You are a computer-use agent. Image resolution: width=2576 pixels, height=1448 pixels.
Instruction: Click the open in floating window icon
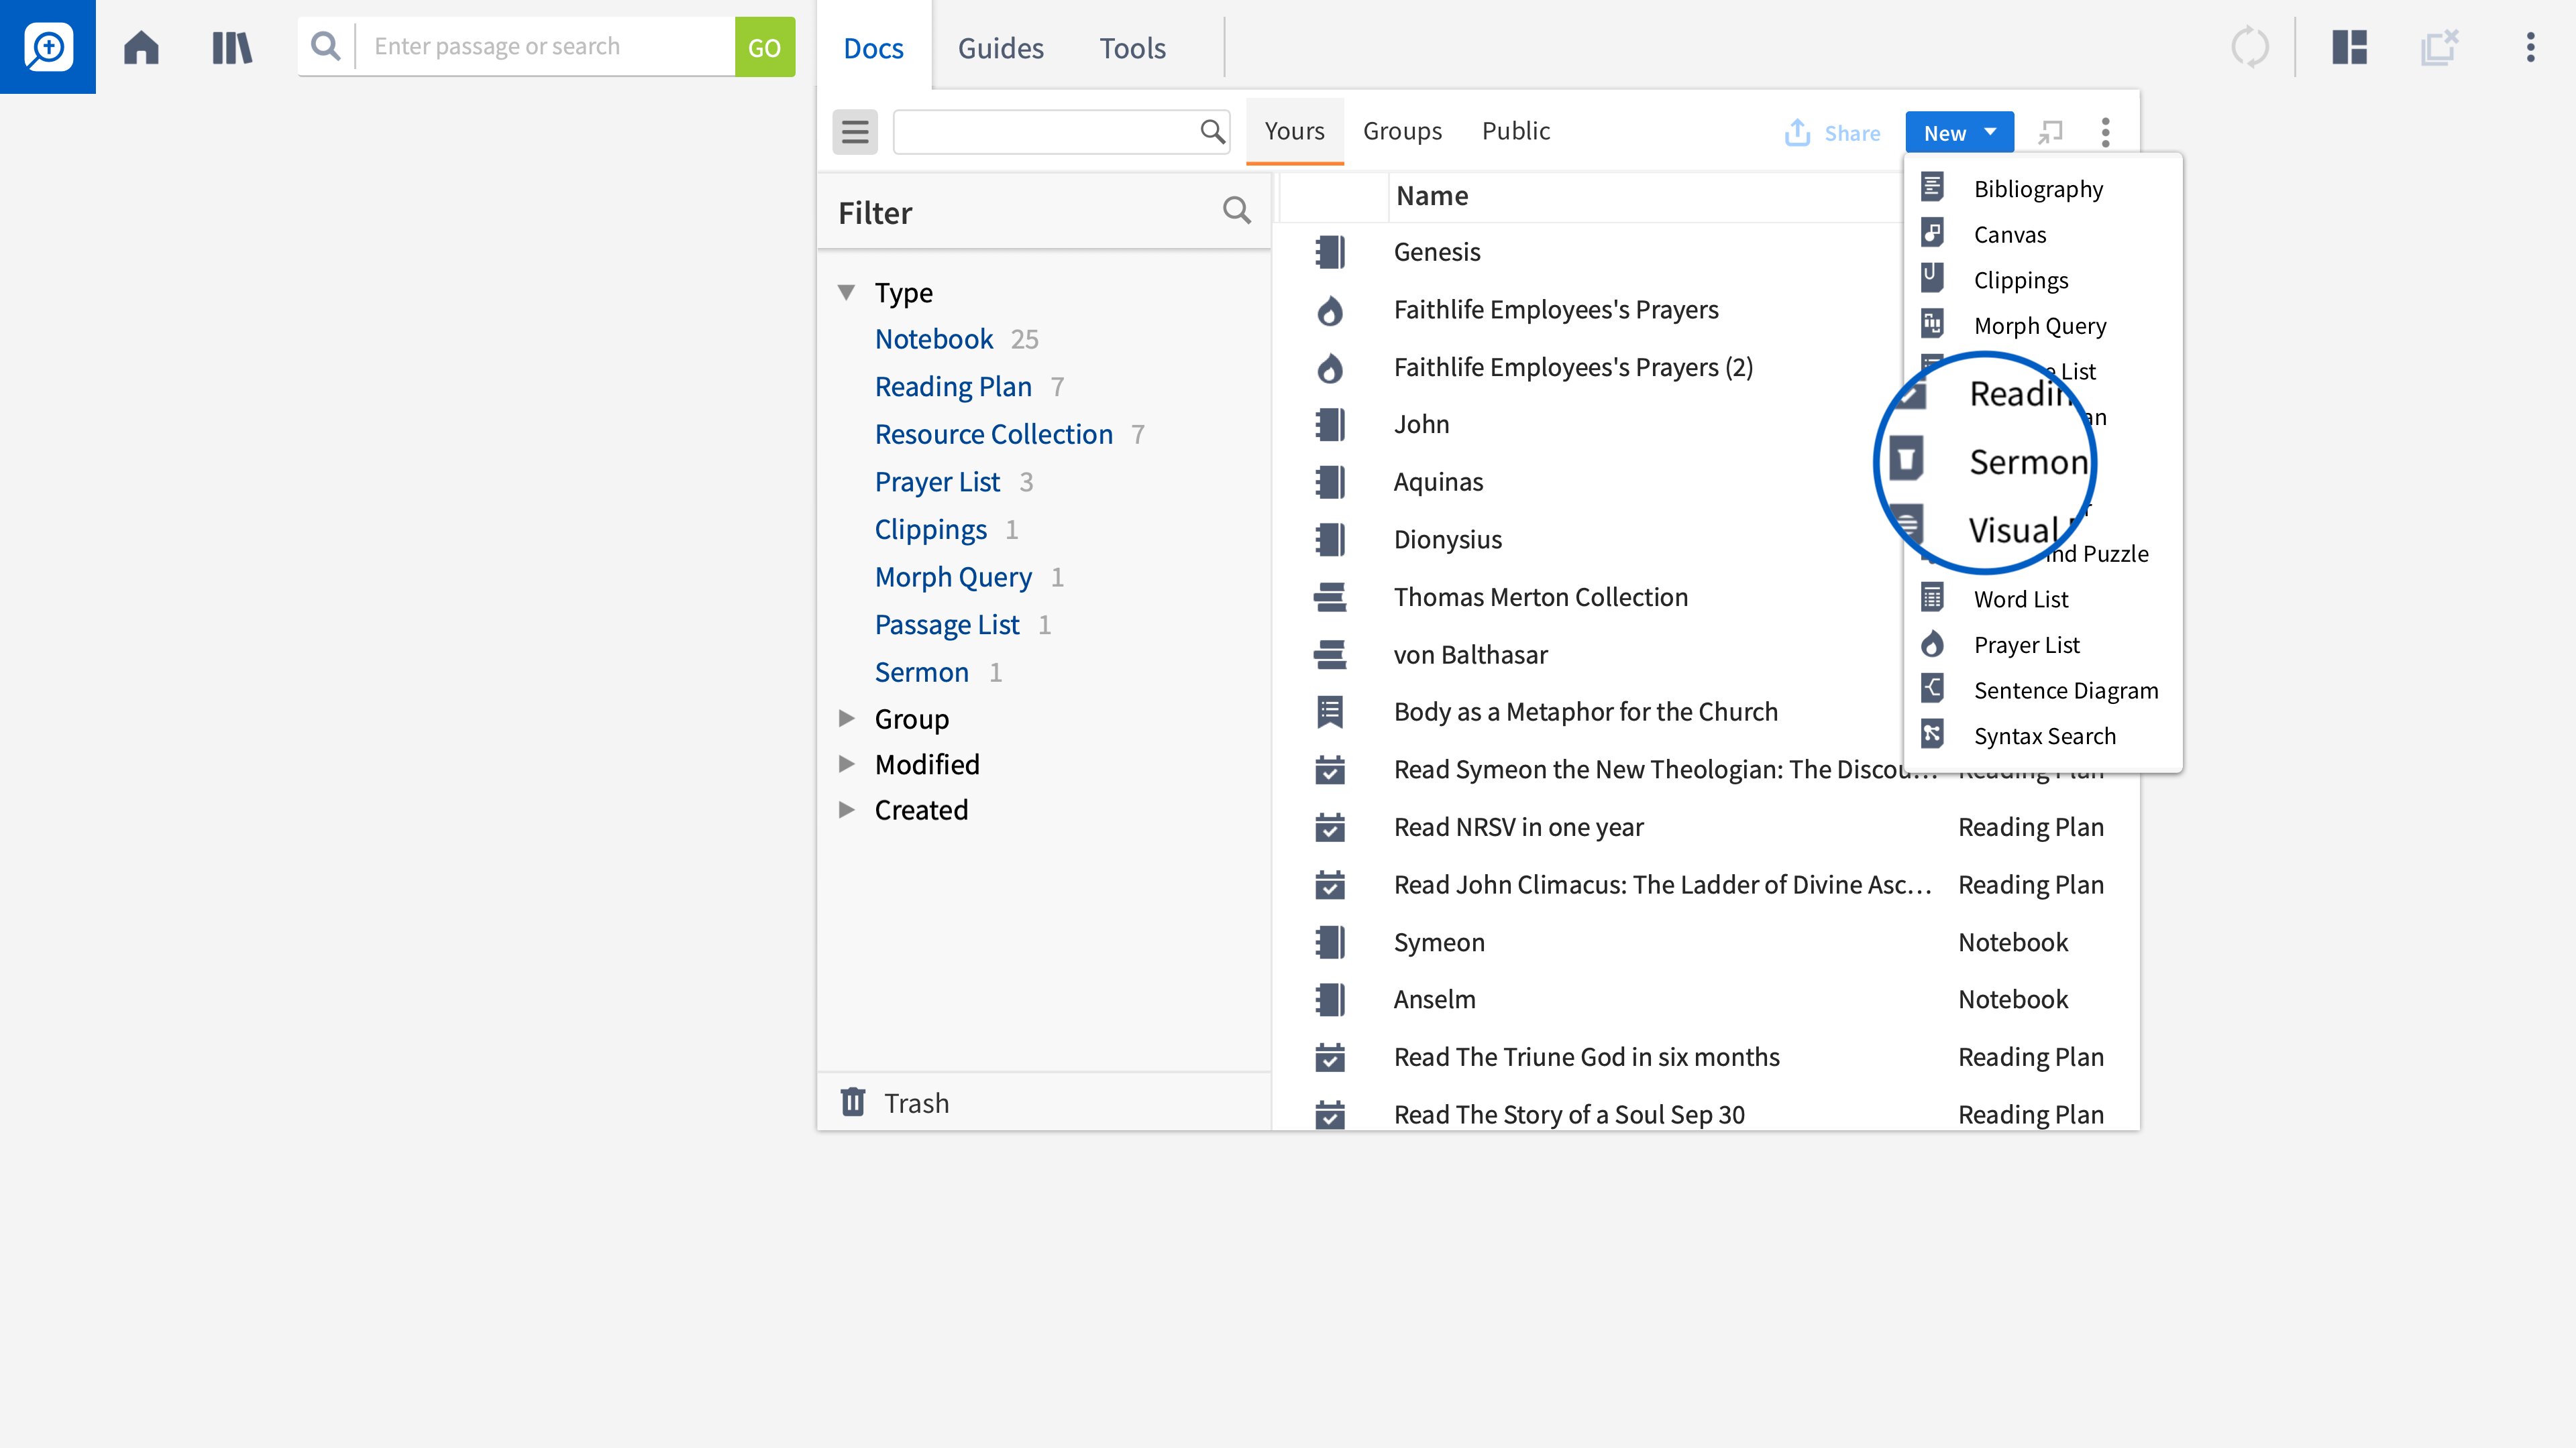tap(2050, 132)
